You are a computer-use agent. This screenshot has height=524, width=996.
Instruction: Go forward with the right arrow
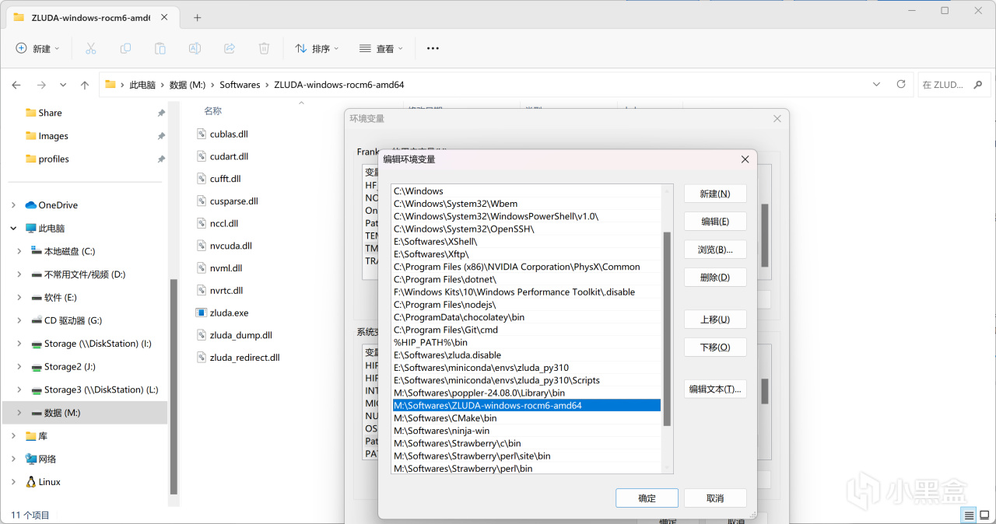point(41,85)
